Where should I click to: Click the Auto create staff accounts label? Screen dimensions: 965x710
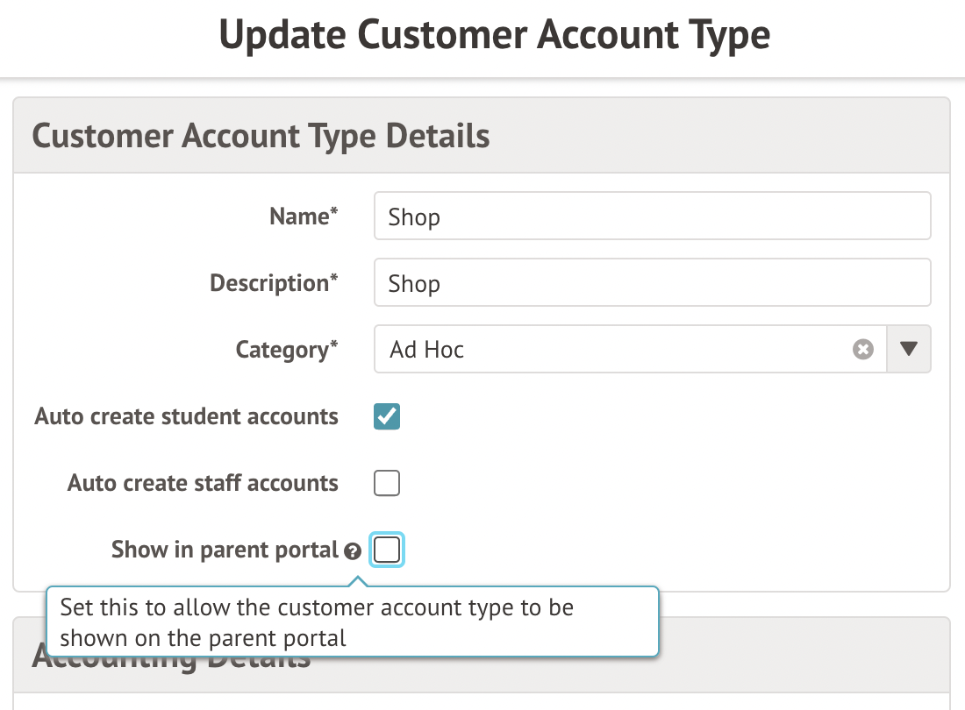click(203, 483)
